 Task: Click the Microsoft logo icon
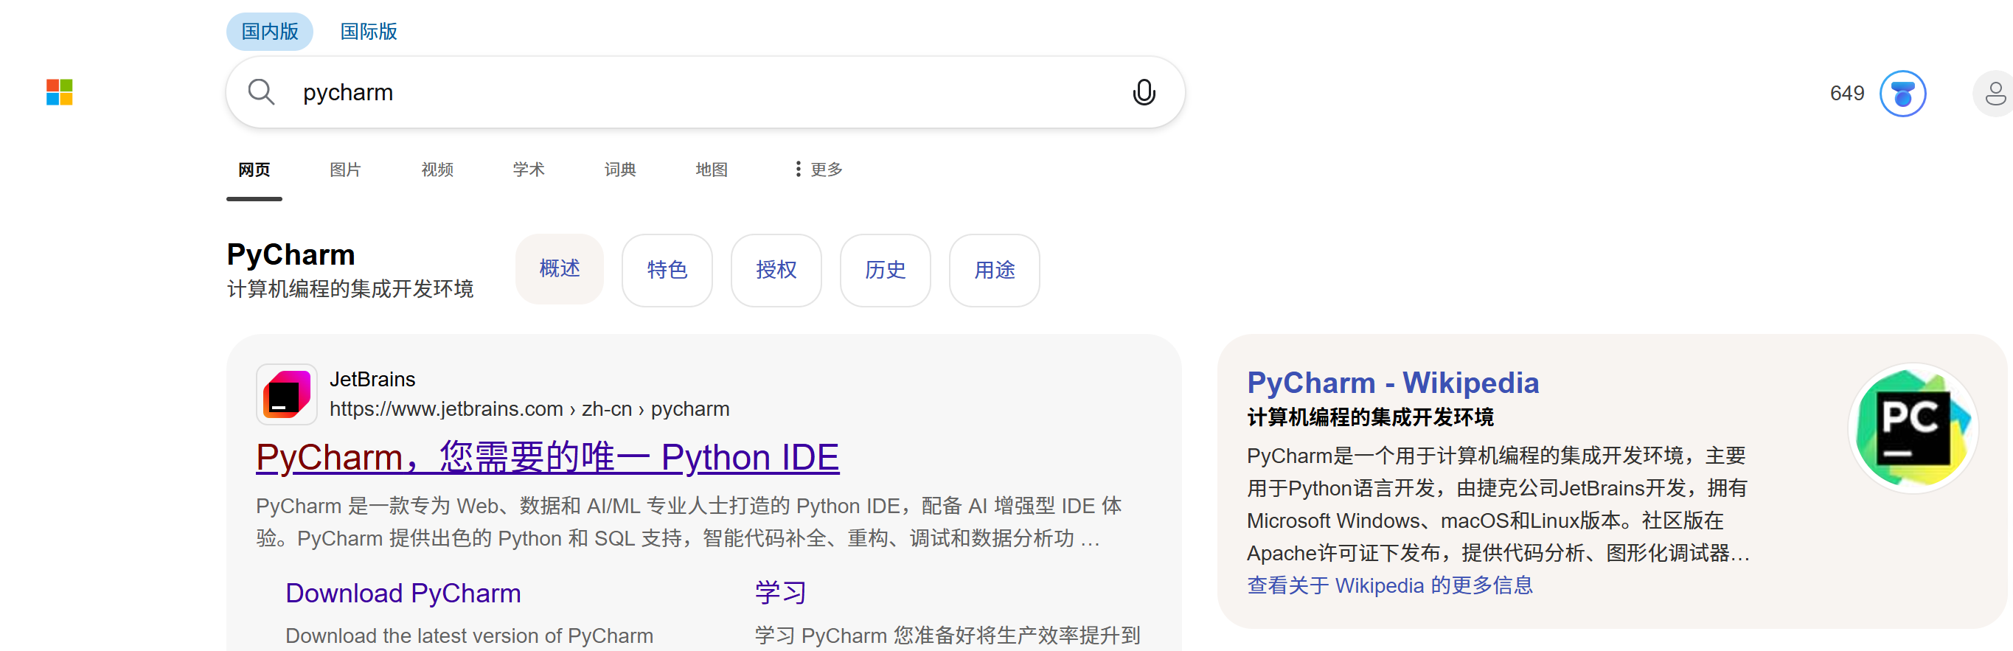tap(60, 92)
